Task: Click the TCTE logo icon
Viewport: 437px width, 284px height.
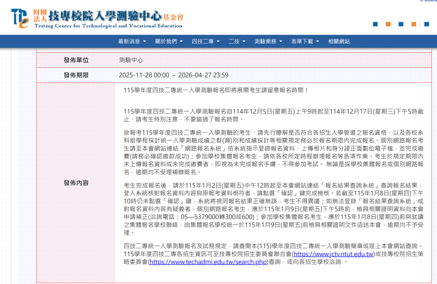Action: pos(20,18)
